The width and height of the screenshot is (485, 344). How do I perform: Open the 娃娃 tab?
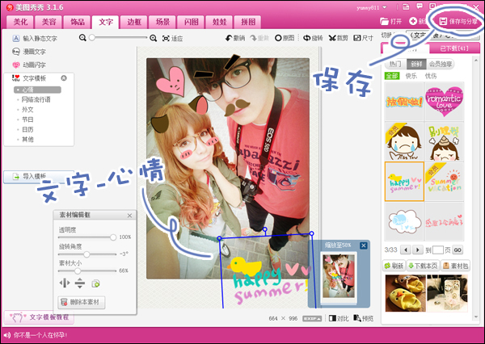(219, 22)
